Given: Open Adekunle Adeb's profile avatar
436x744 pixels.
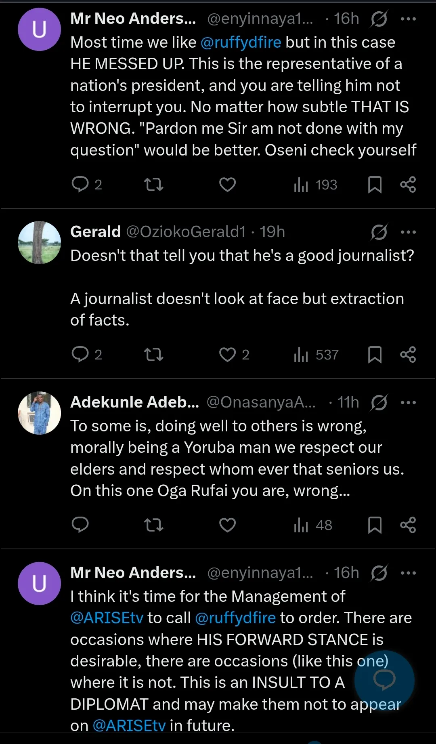Looking at the screenshot, I should (x=39, y=413).
